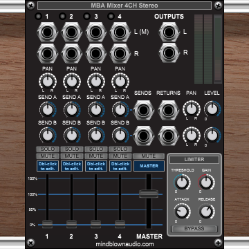The width and height of the screenshot is (249, 249).
Task: Click channel 4 SEND A knob
Action: click(x=120, y=110)
